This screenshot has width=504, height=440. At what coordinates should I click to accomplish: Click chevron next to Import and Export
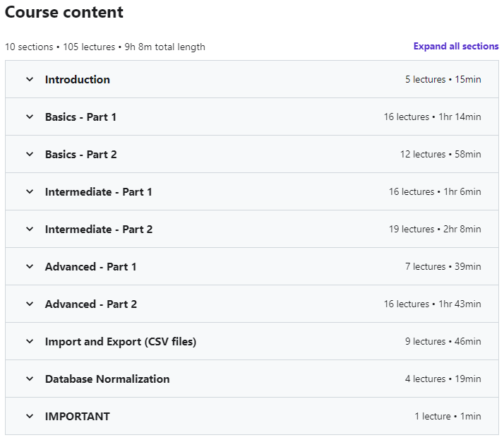click(30, 342)
